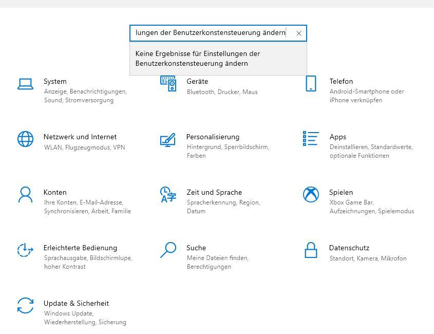Open the Netzwerk und Internet title
This screenshot has width=434, height=334.
click(80, 137)
